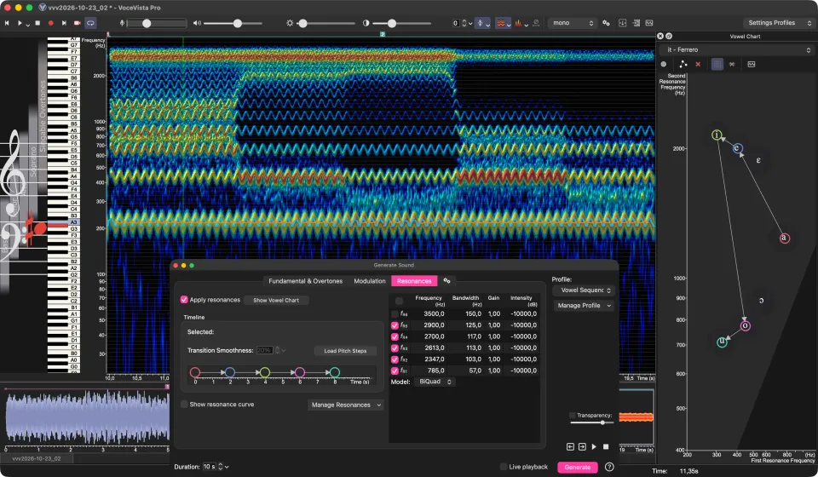Open the main toolbar settings gears

point(606,23)
